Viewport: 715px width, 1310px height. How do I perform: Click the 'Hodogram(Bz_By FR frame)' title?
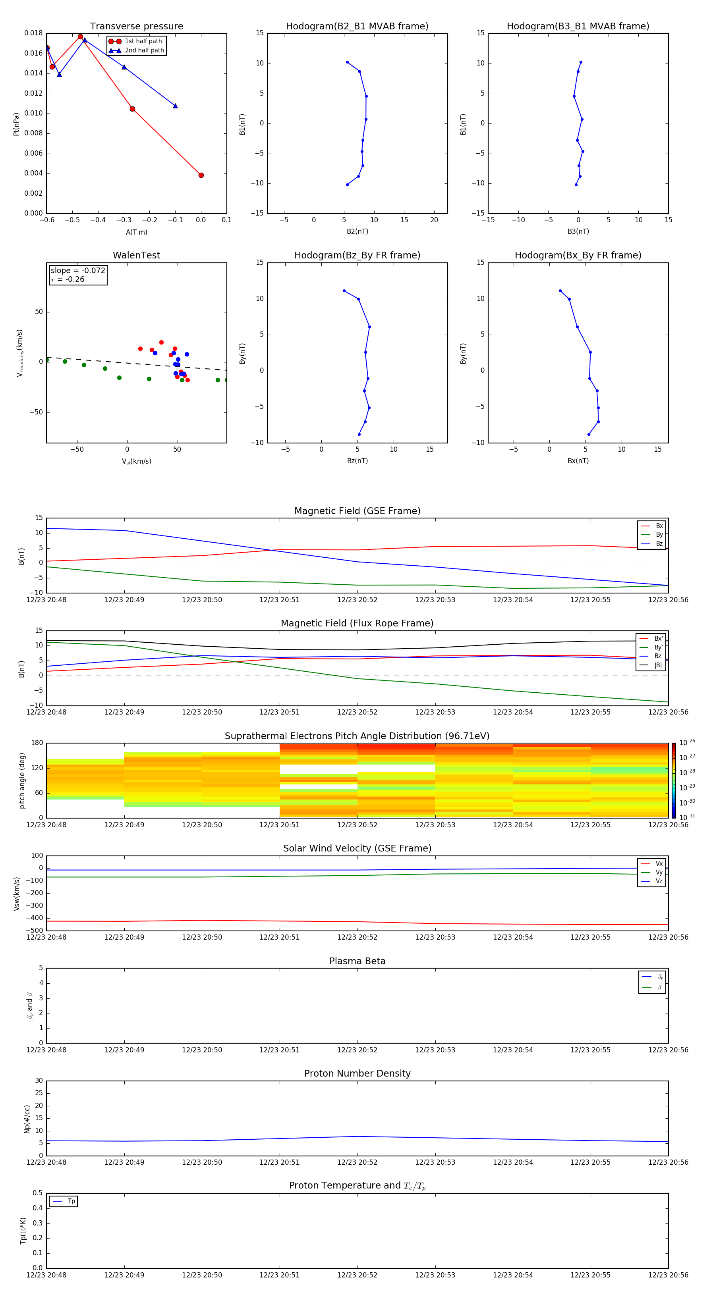click(357, 255)
